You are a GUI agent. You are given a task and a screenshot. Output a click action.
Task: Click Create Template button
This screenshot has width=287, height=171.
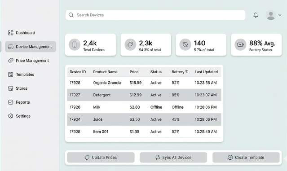(x=246, y=158)
